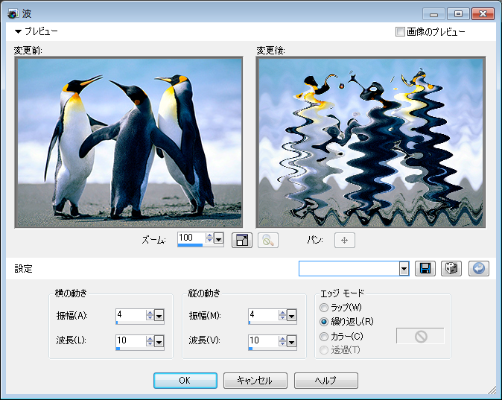This screenshot has width=502, height=400.
Task: Select the ラップ(W) edge mode
Action: coord(324,308)
